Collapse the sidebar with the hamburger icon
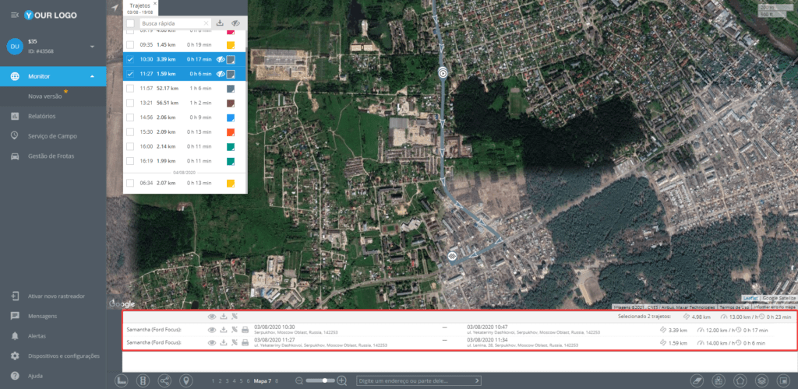This screenshot has height=389, width=798. (x=15, y=16)
